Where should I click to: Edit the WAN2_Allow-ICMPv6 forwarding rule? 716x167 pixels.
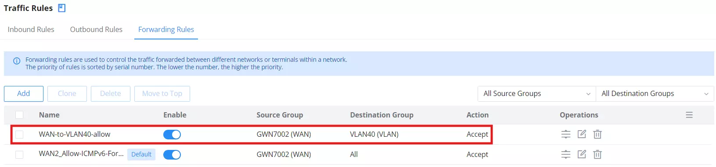pos(582,154)
